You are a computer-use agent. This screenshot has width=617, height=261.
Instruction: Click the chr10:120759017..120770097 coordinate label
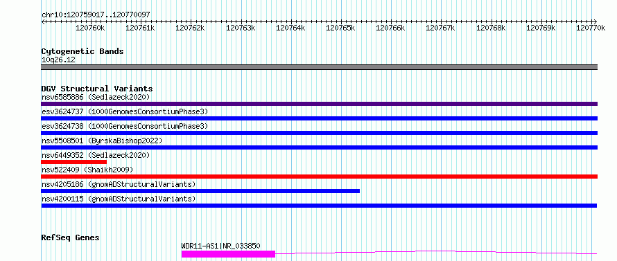tap(96, 15)
